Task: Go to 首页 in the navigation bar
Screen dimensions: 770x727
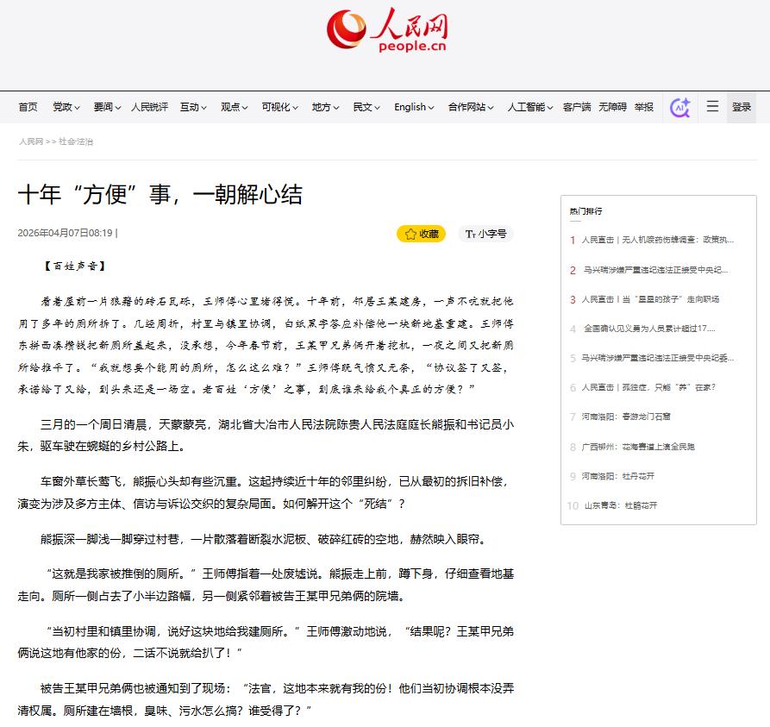Action: tap(28, 108)
